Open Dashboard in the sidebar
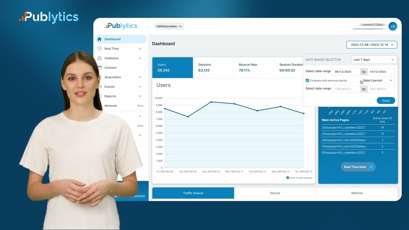The width and height of the screenshot is (409, 230). [121, 39]
